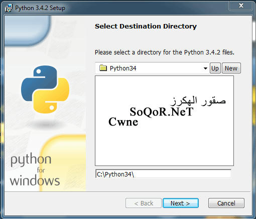Click the installer icon in the title bar

(9, 8)
